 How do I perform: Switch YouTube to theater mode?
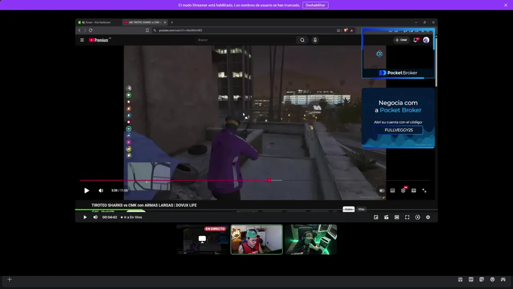414,191
